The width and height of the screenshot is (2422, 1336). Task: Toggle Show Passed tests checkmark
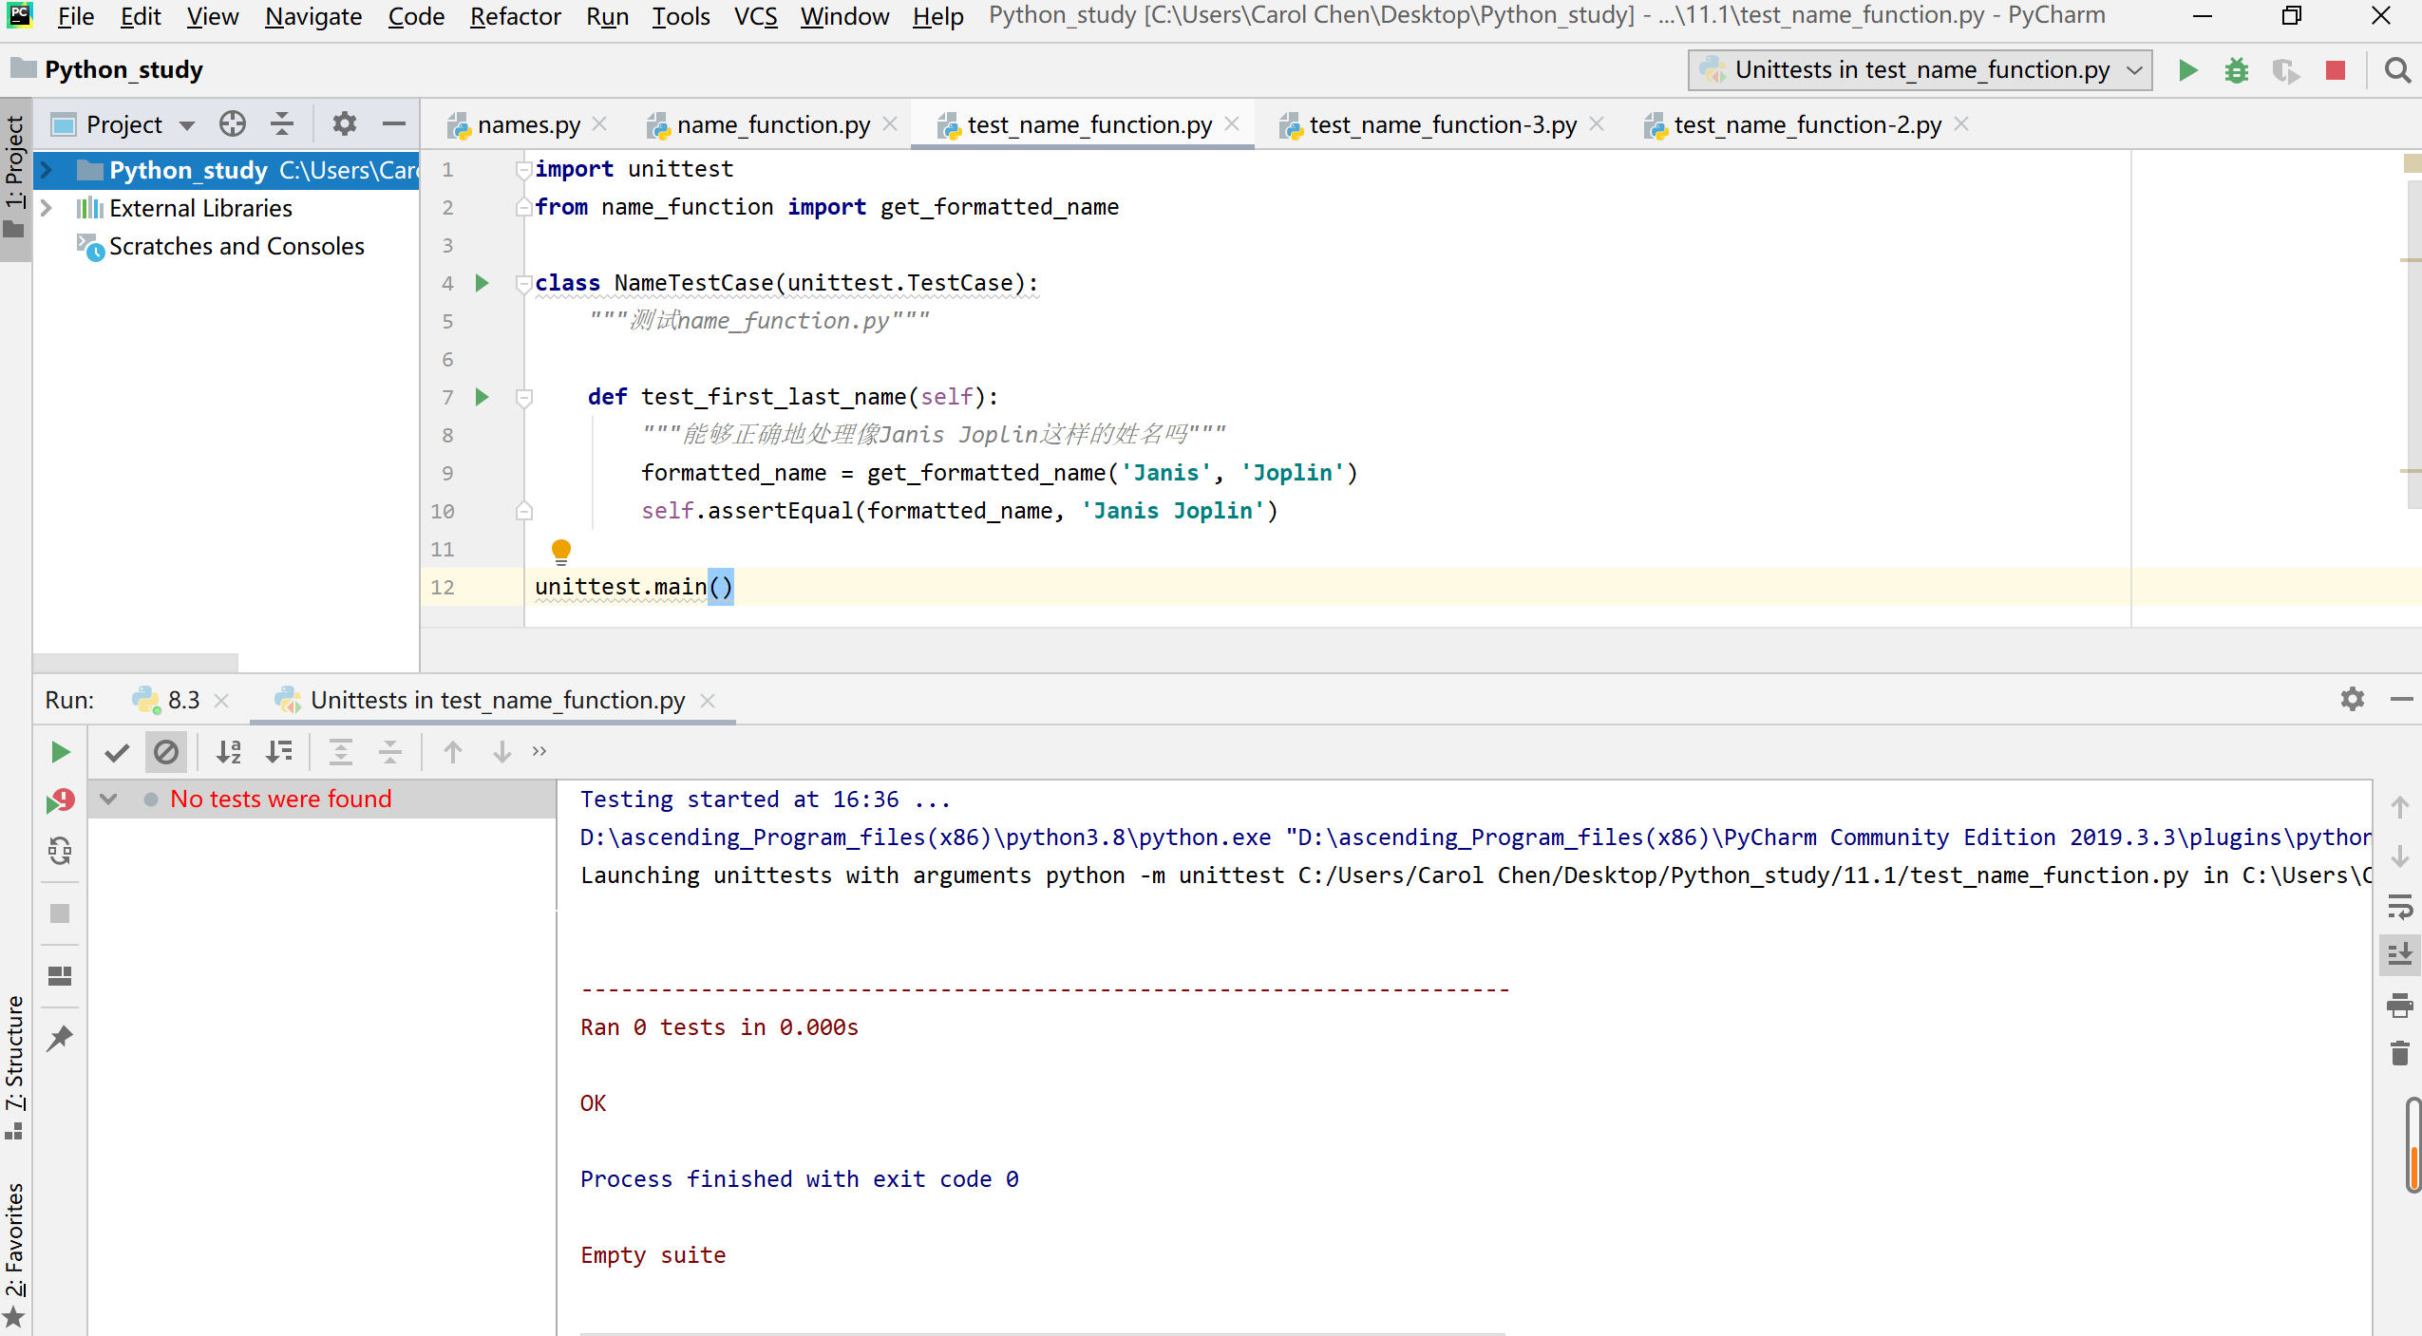117,752
